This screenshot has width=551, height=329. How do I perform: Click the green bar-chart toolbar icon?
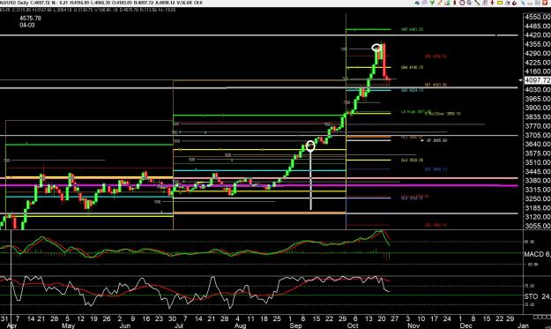coord(447,3)
